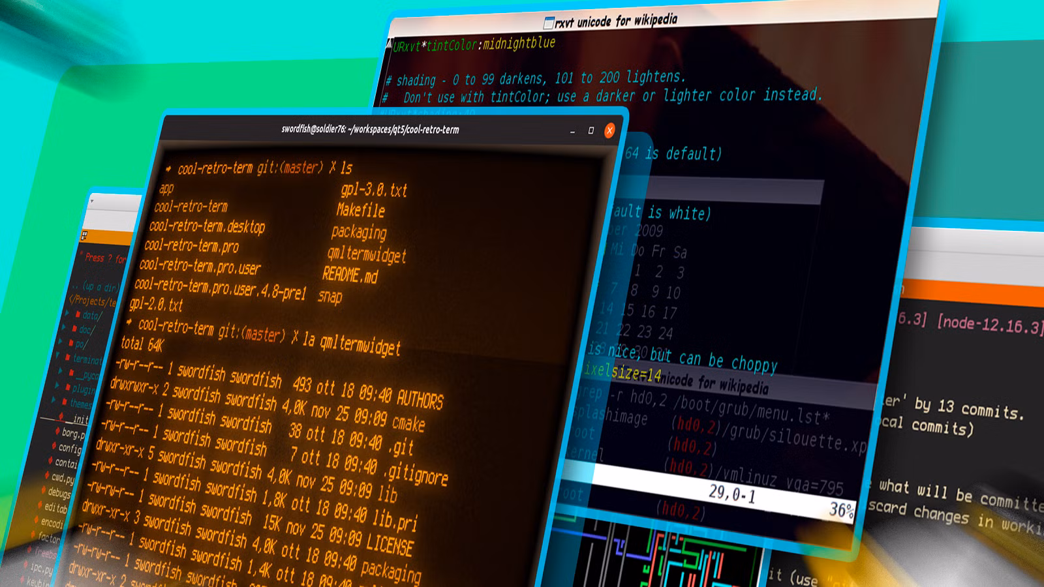Click the red folder icon next to po/
This screenshot has height=587, width=1044.
pos(70,344)
